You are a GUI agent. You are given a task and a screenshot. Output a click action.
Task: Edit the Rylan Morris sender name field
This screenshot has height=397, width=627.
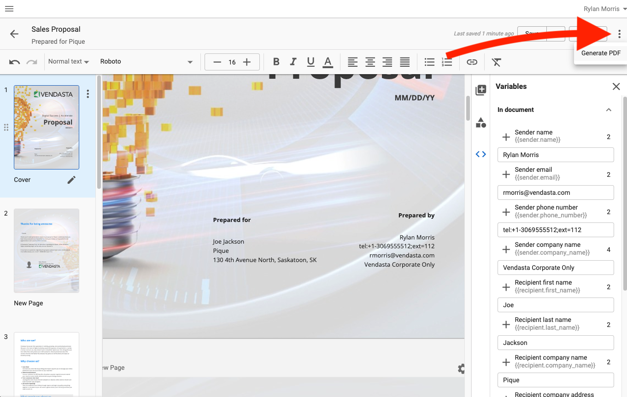556,155
